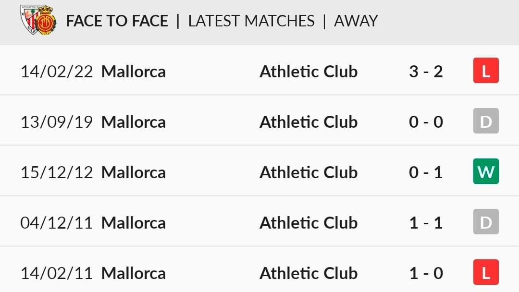This screenshot has height=292, width=519.
Task: Open the 1 - 0 score from 14/02/11
Action: click(x=426, y=273)
